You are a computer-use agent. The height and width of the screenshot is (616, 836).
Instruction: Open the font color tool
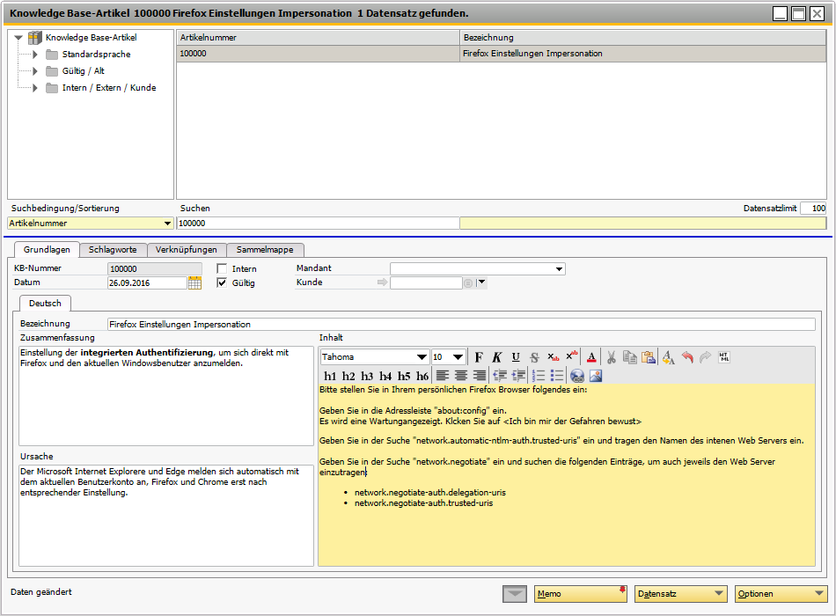tap(591, 356)
